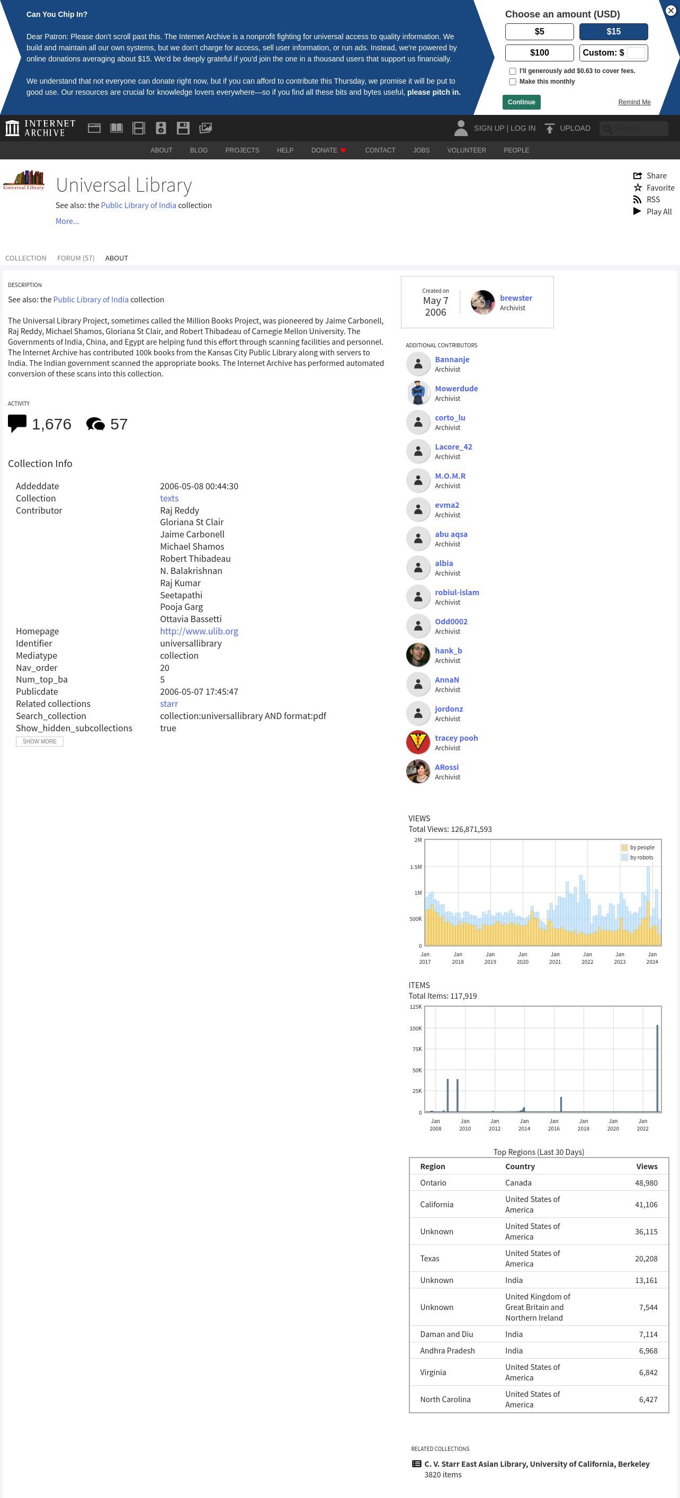This screenshot has height=1498, width=680.
Task: Check Make this monthly checkbox
Action: [513, 82]
